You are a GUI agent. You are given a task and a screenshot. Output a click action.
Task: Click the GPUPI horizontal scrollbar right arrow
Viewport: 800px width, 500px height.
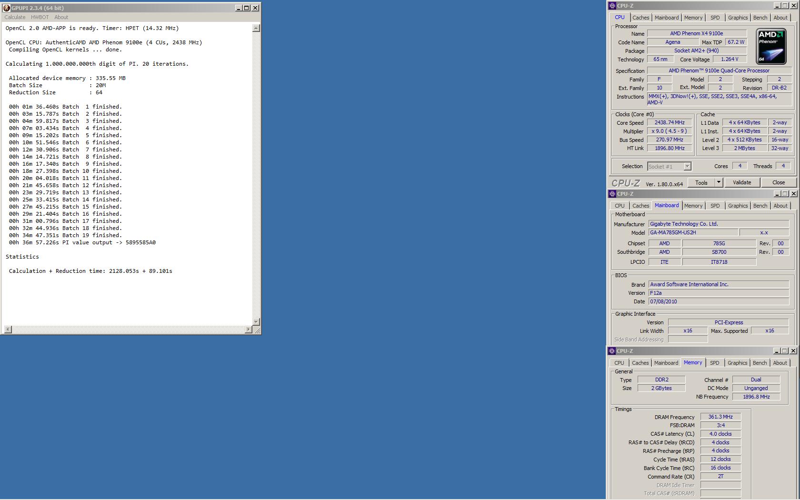click(248, 330)
